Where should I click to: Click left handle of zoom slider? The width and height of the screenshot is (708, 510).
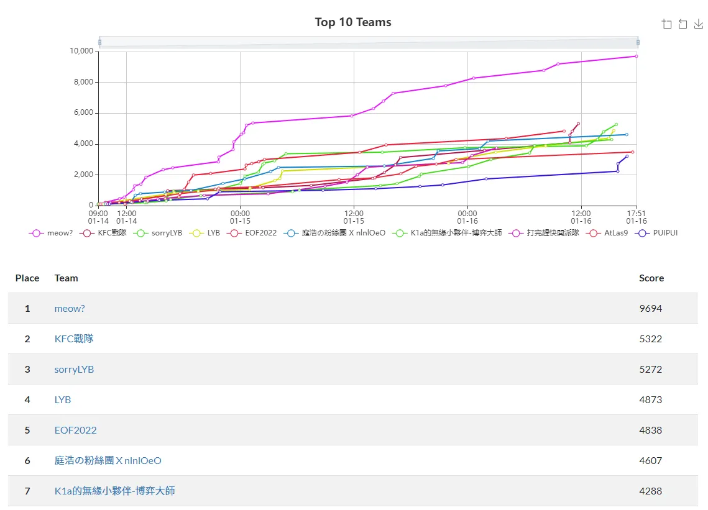pos(99,42)
